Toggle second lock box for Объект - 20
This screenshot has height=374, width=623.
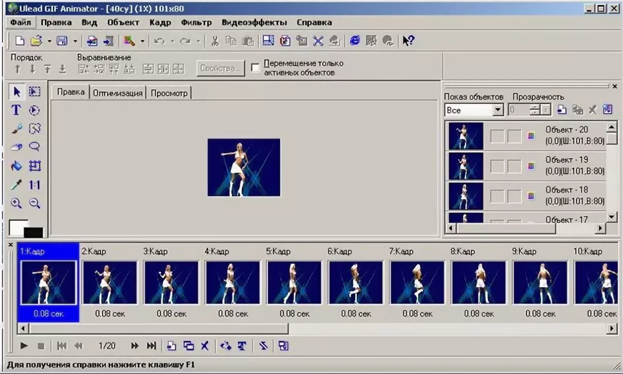(x=514, y=137)
